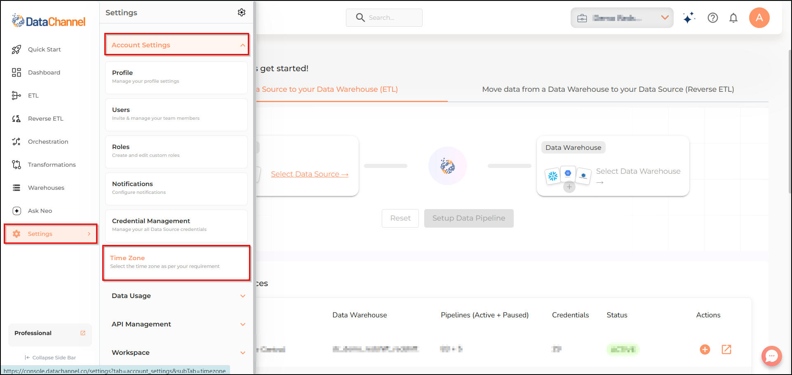This screenshot has width=792, height=375.
Task: Click the Professional plan button
Action: 50,335
